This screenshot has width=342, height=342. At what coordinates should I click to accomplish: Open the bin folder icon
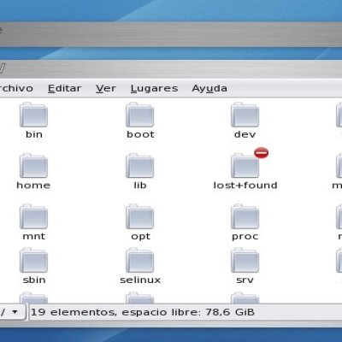[33, 115]
